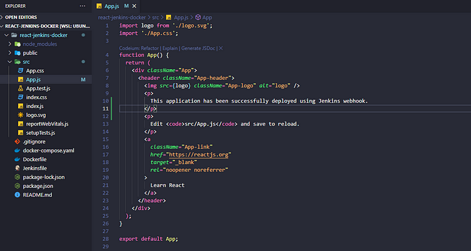
Task: Click the App.js tab JS icon
Action: click(99, 6)
